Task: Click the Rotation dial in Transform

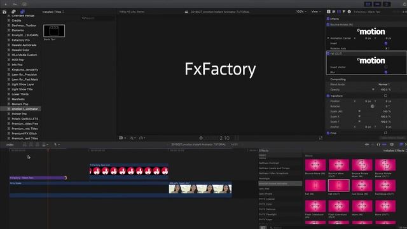Action: (x=372, y=106)
